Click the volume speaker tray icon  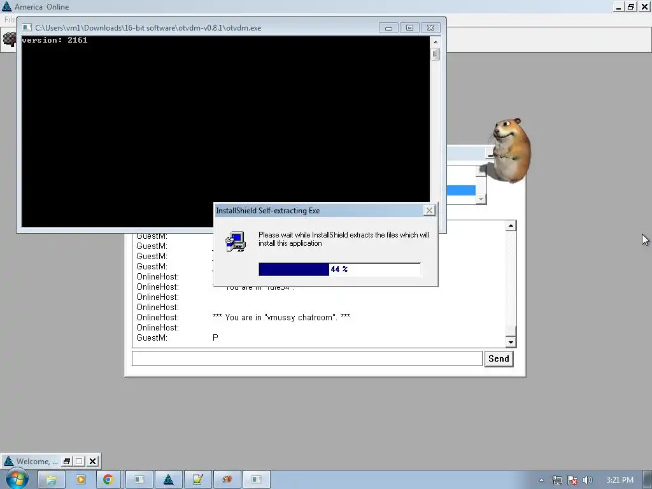(587, 480)
